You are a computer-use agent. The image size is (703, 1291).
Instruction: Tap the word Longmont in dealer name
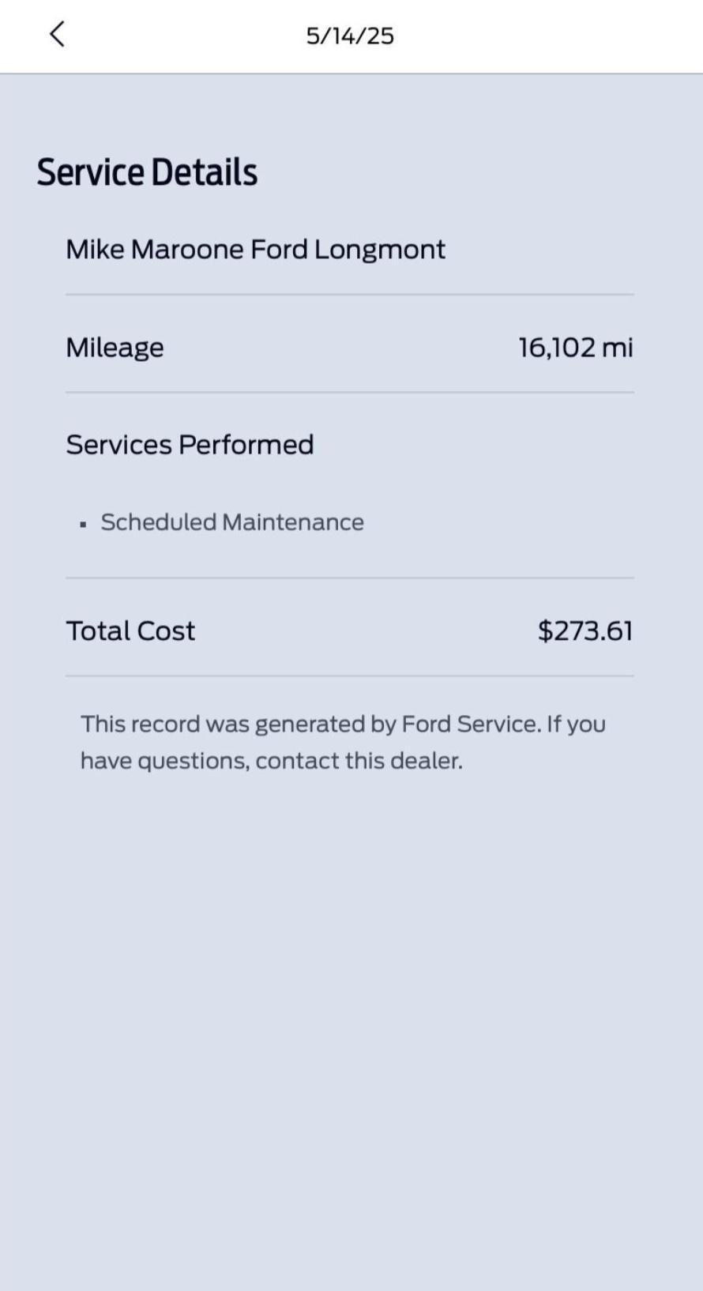pyautogui.click(x=380, y=250)
